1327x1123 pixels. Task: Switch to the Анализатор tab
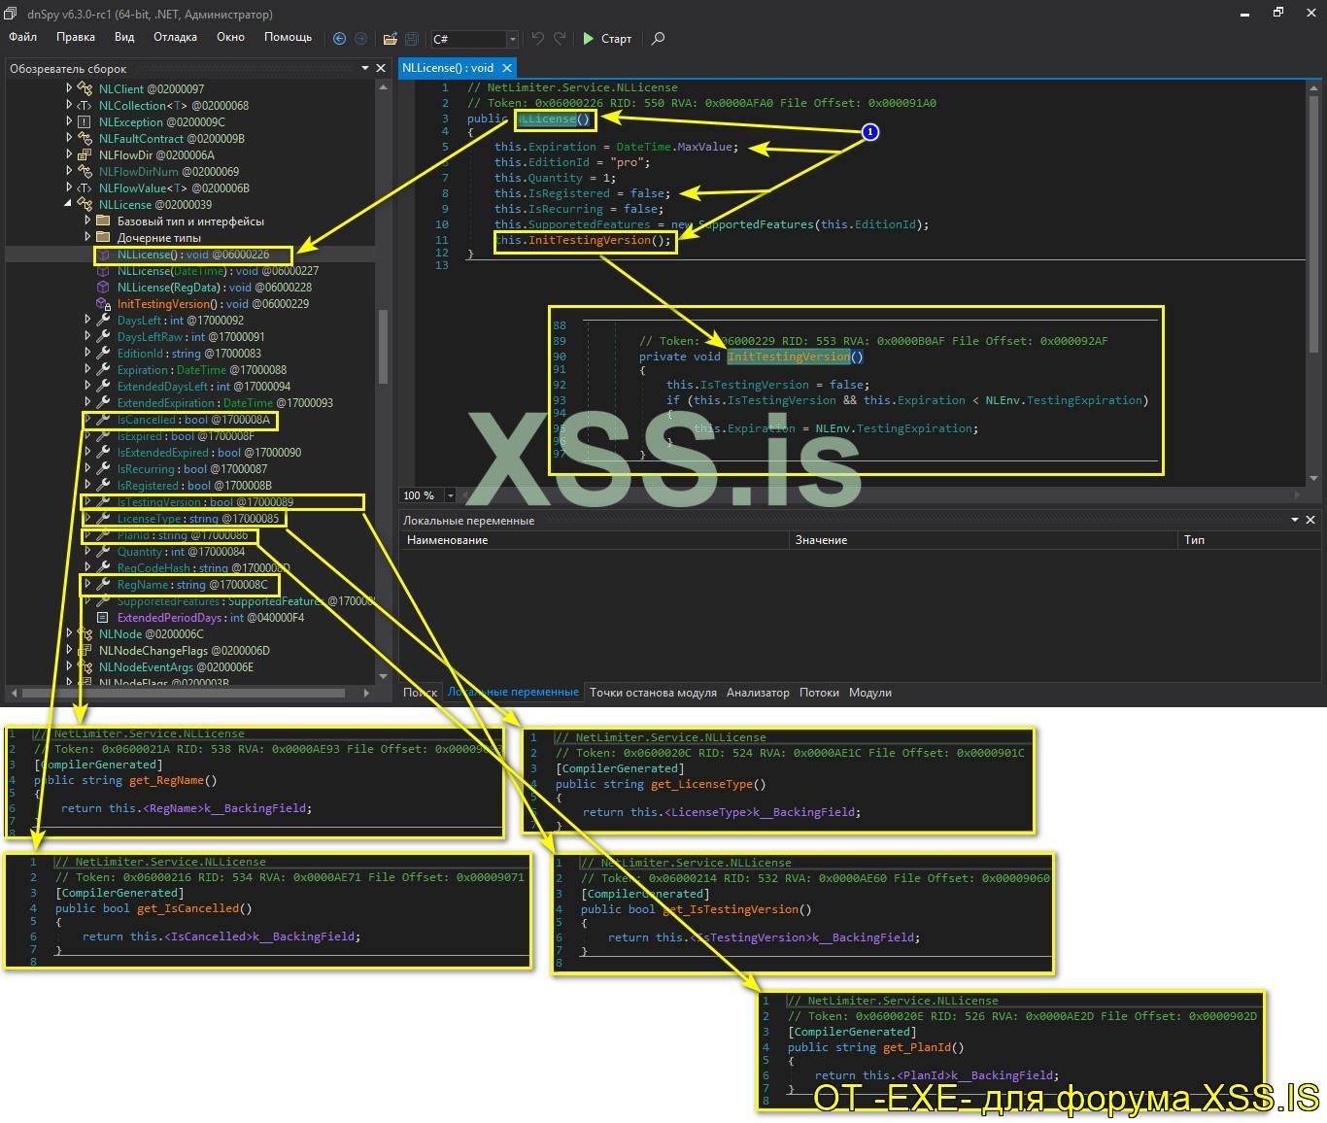tap(758, 693)
